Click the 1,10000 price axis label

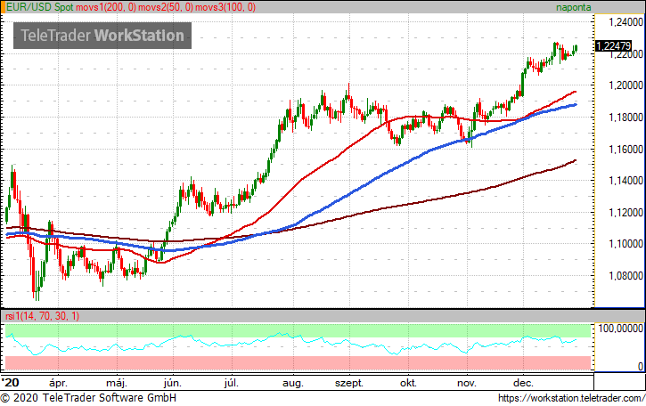(x=626, y=244)
